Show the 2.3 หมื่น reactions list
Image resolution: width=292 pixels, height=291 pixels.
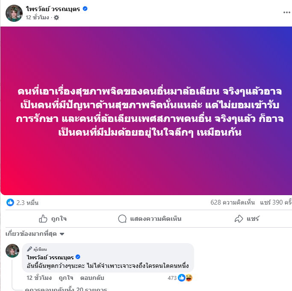click(27, 203)
